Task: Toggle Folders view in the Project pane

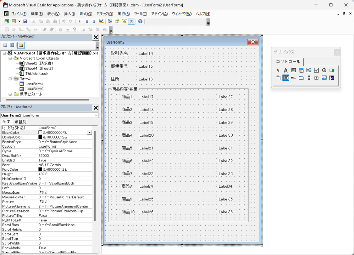Action: tap(21, 45)
